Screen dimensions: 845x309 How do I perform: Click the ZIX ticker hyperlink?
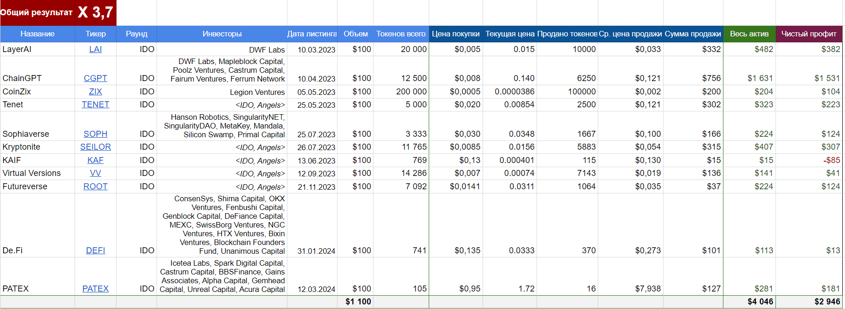click(95, 92)
